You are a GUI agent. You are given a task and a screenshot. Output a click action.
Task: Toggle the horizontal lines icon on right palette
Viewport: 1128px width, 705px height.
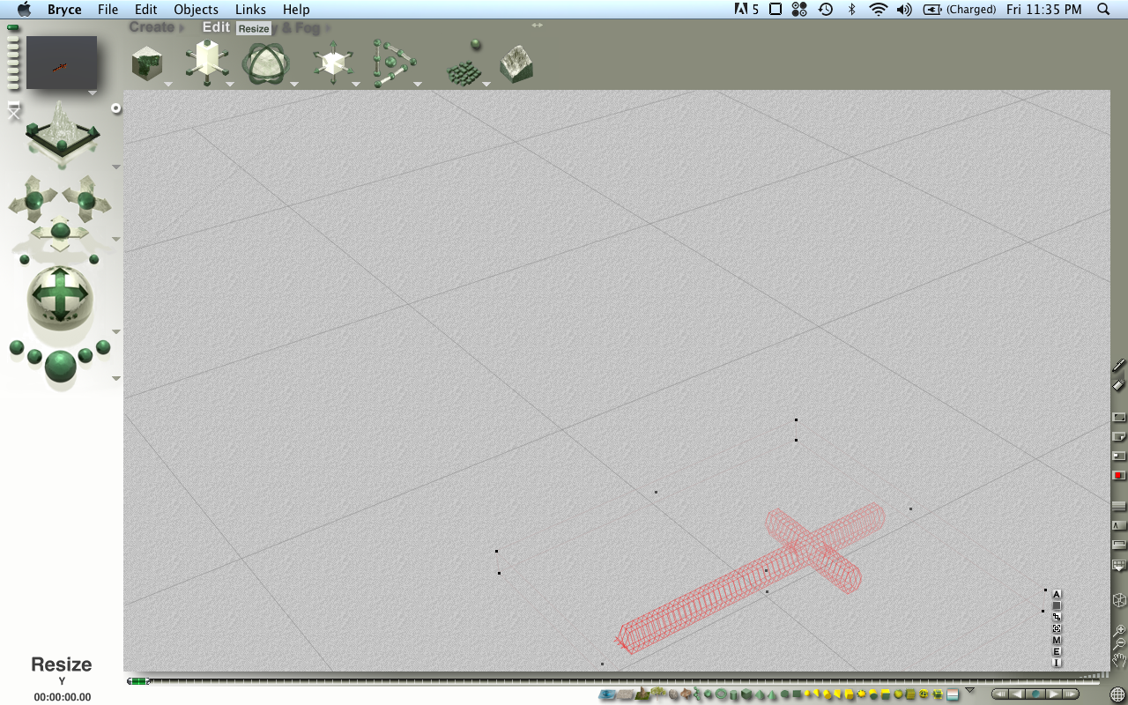click(x=1119, y=506)
